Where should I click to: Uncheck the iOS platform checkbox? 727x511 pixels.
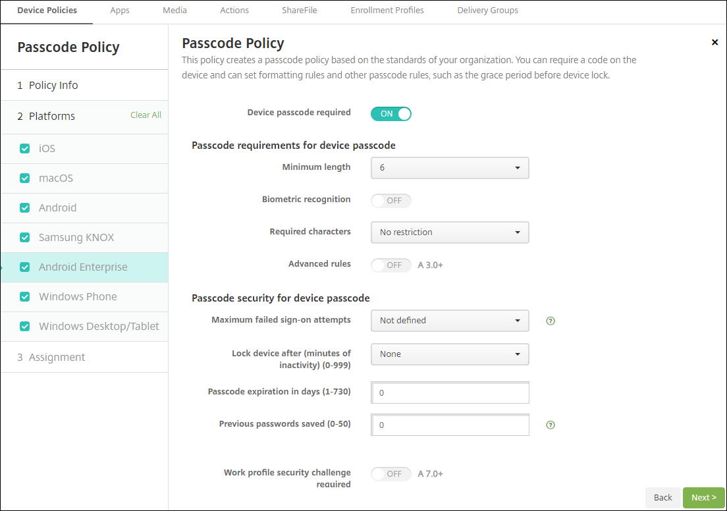tap(25, 149)
